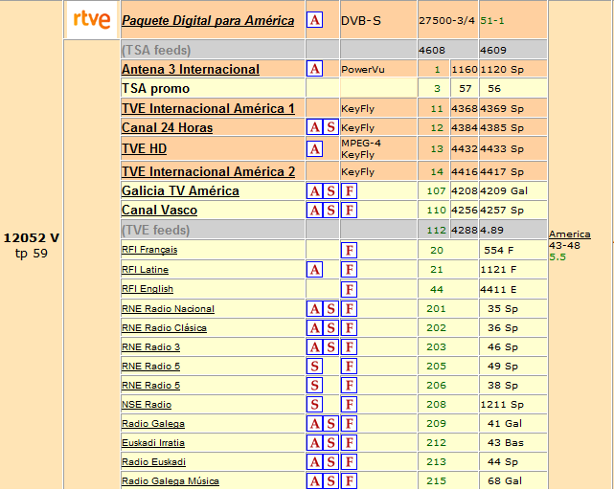Click the S icon in NSE Radio row
Image resolution: width=614 pixels, height=490 pixels.
(x=314, y=404)
